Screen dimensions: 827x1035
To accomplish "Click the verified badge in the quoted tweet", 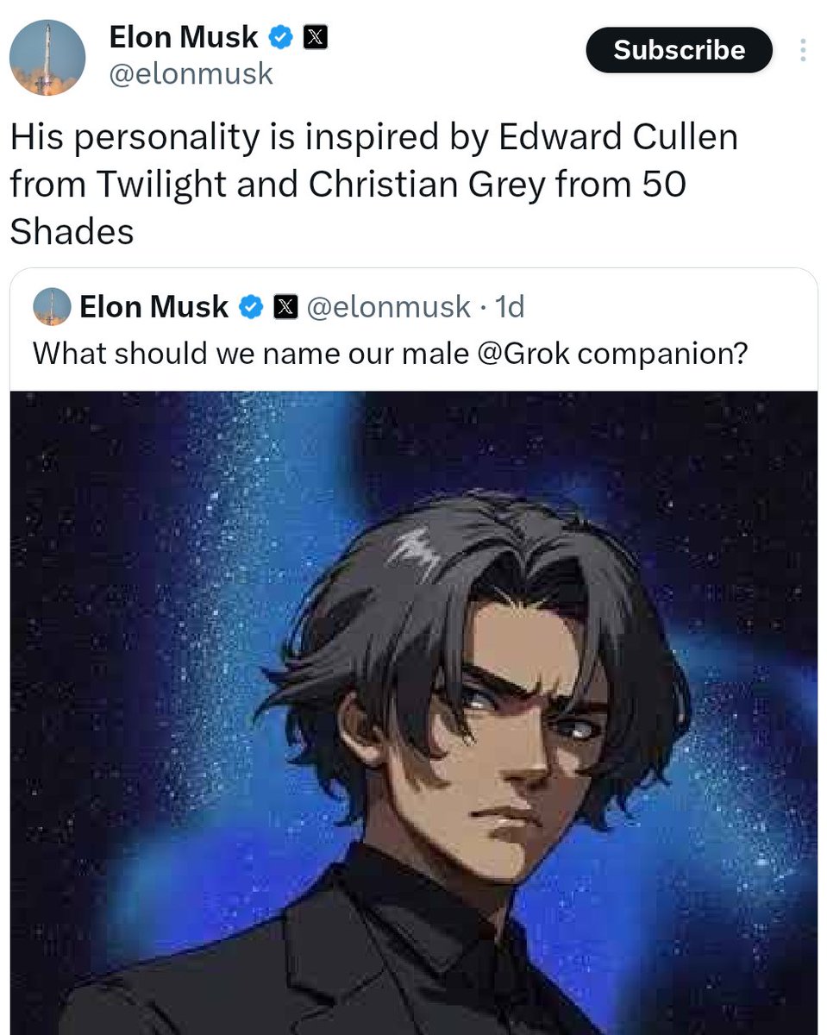I will click(x=251, y=307).
